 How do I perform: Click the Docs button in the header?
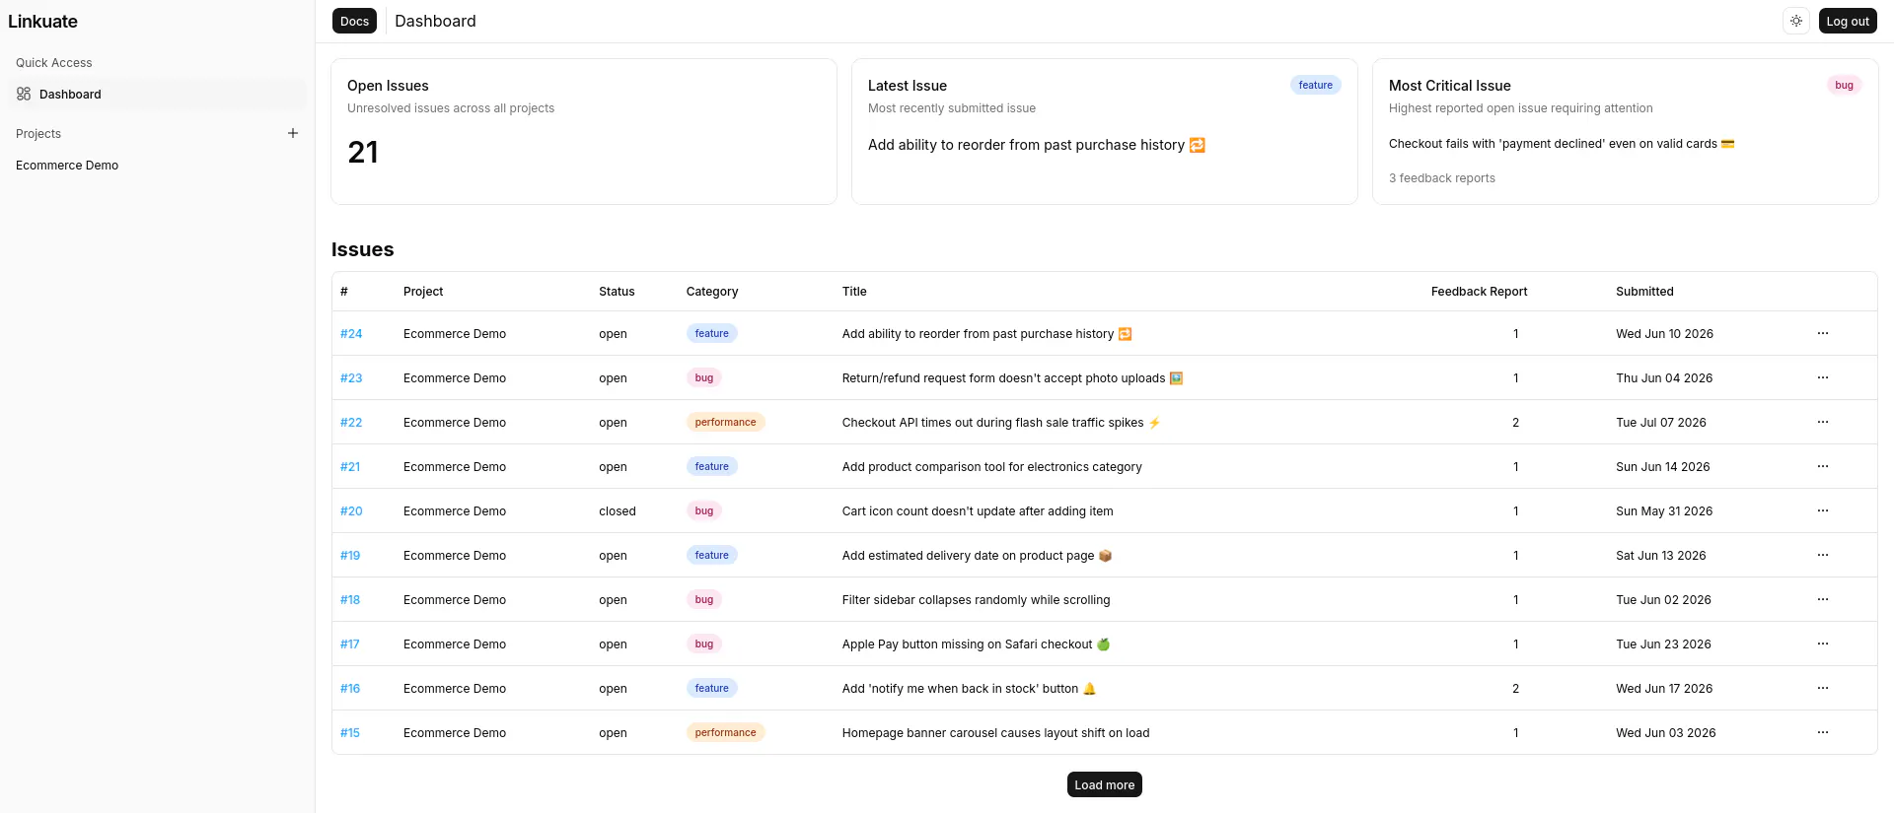pos(354,21)
